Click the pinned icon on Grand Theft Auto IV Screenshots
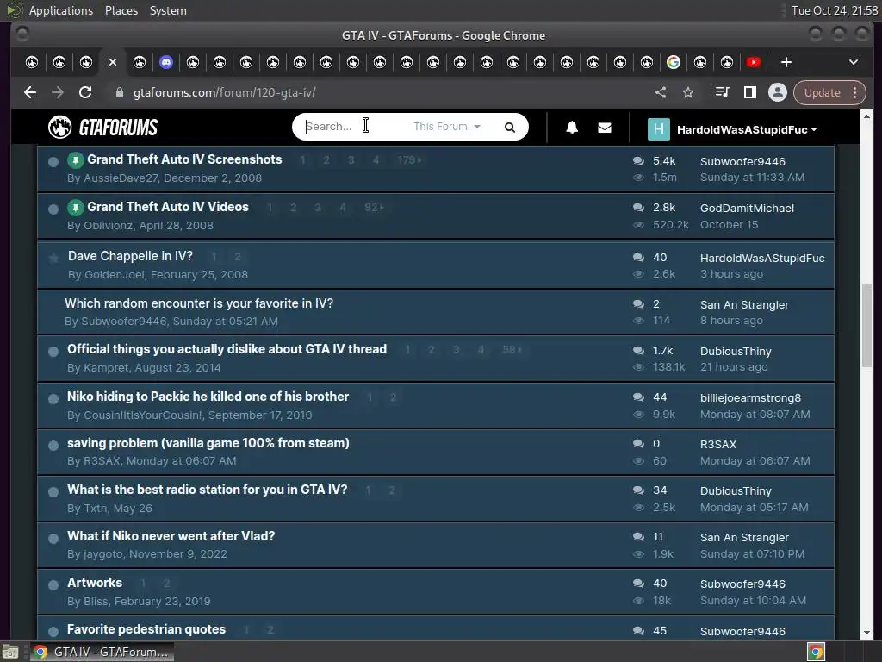 (76, 160)
